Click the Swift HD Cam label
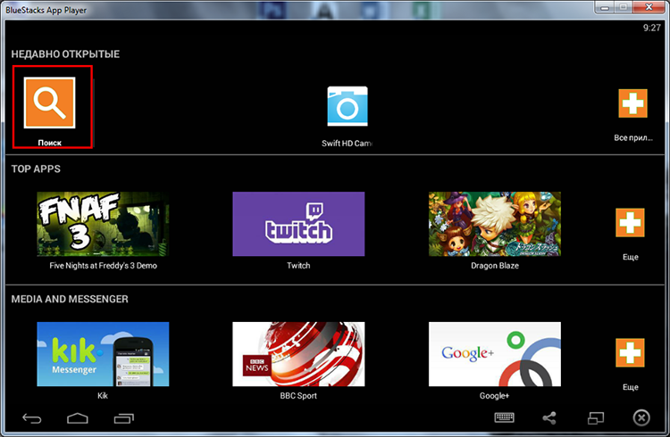This screenshot has height=437, width=670. [x=347, y=144]
